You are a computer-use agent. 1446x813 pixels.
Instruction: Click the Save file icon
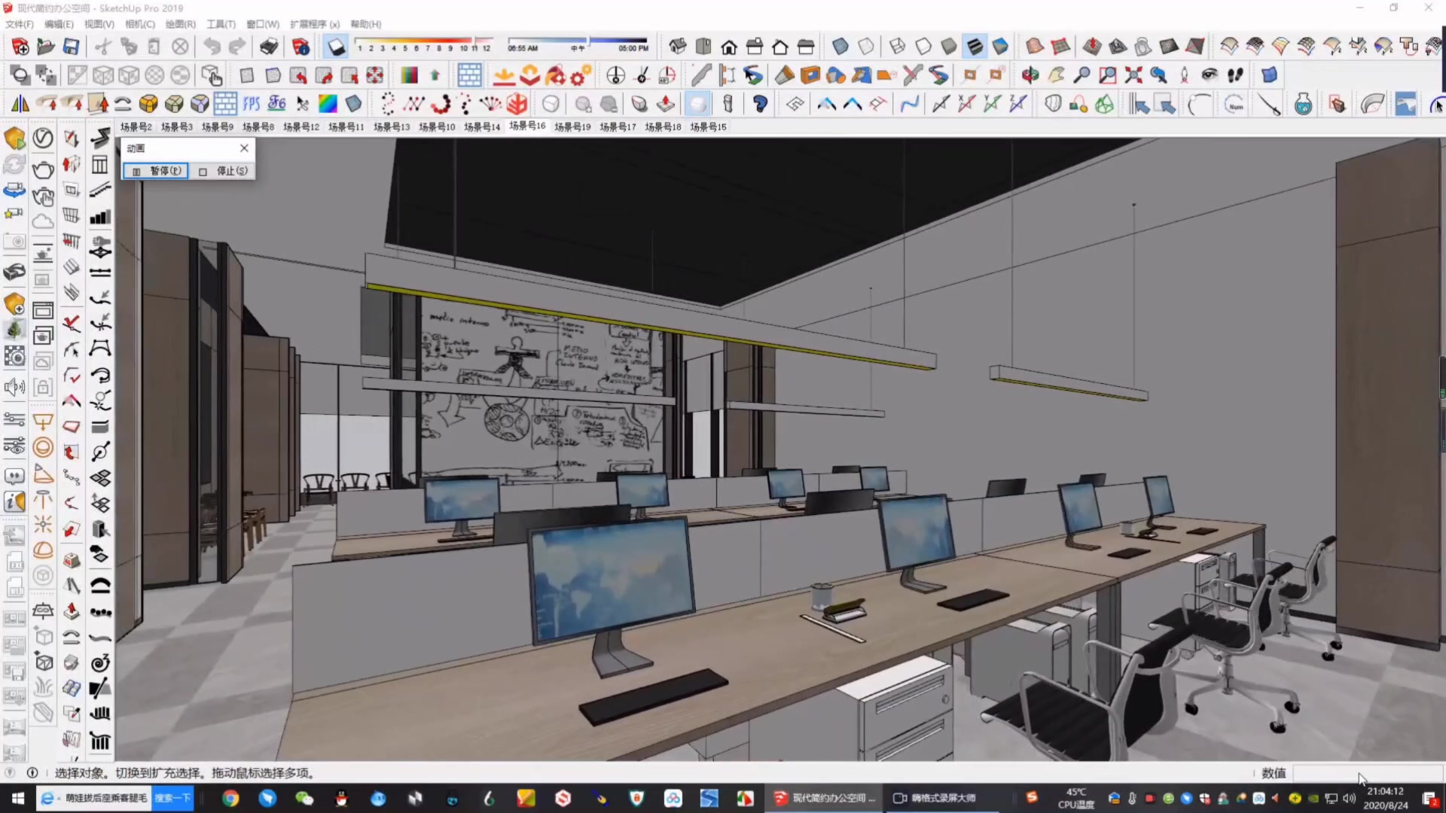pos(71,47)
